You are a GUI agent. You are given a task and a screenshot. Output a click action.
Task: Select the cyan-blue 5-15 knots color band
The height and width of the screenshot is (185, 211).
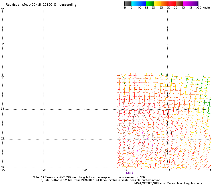pos(139,3)
